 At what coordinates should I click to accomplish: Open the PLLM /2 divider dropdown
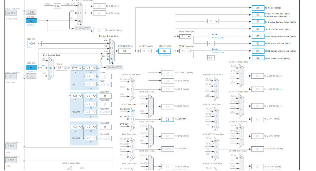click(x=62, y=68)
